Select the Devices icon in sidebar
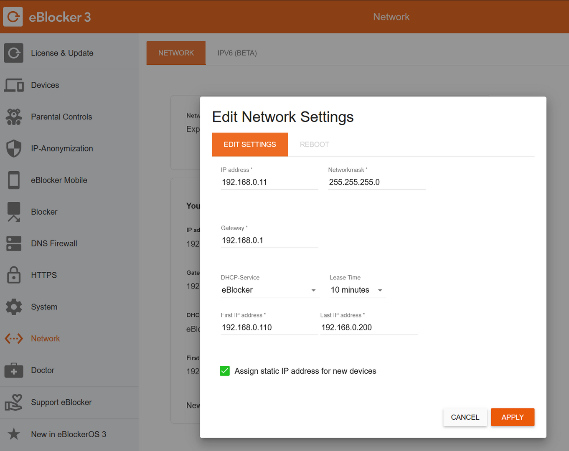This screenshot has height=451, width=569. [x=14, y=85]
